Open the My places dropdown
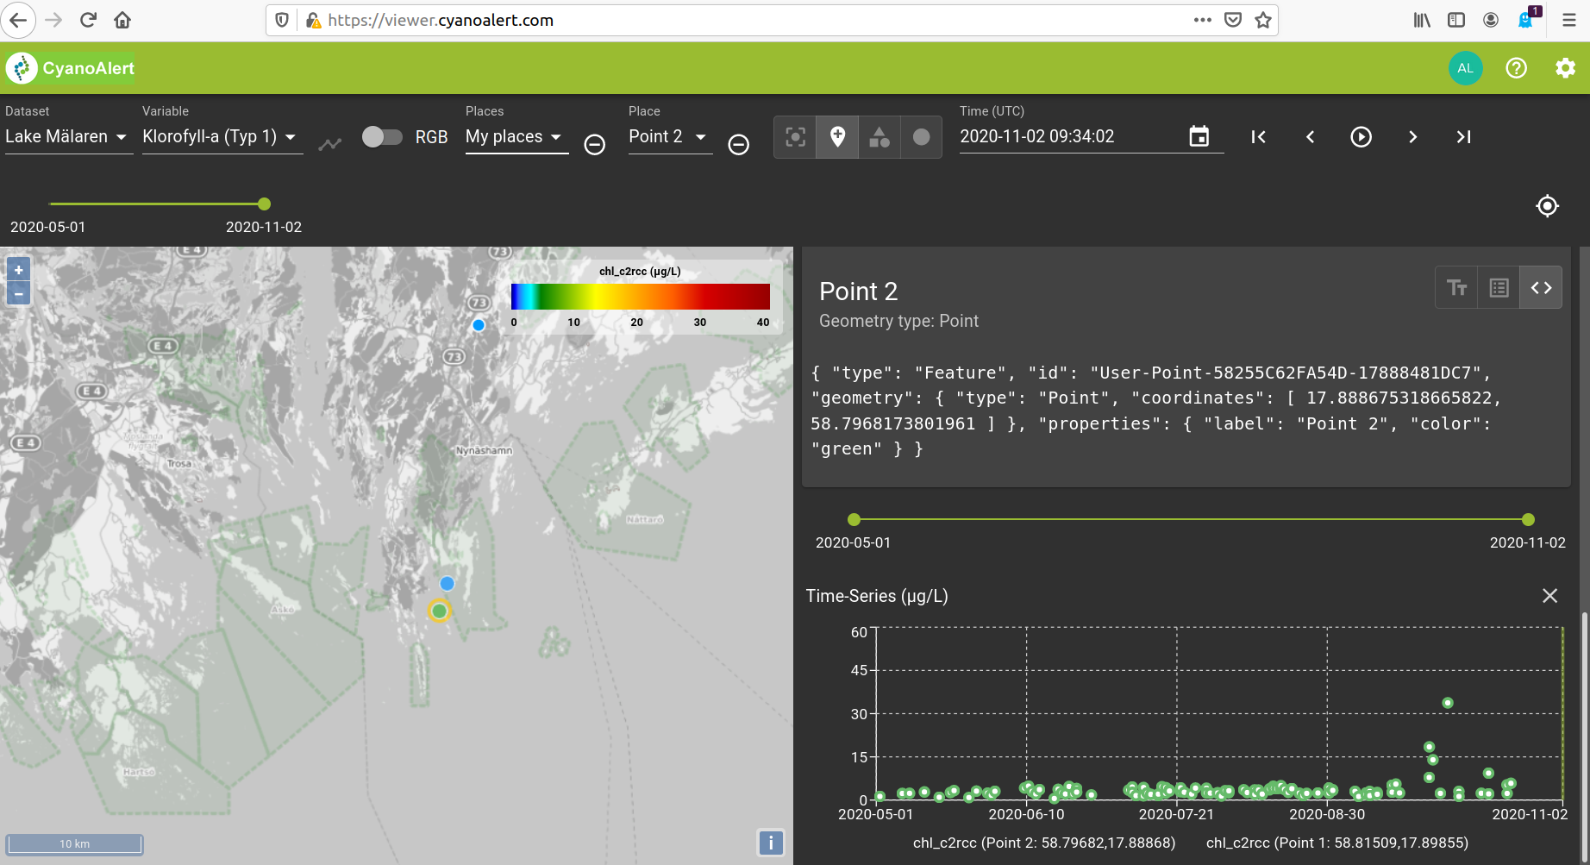1590x865 pixels. (516, 136)
